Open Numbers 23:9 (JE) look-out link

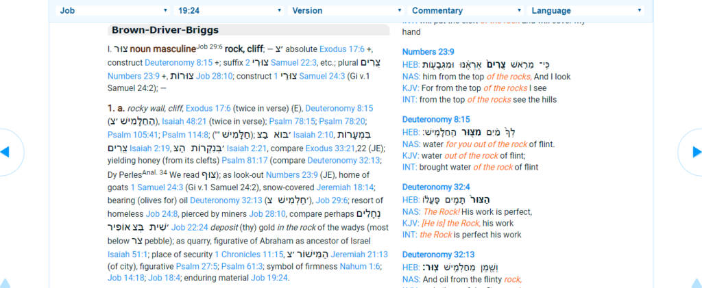pos(291,175)
